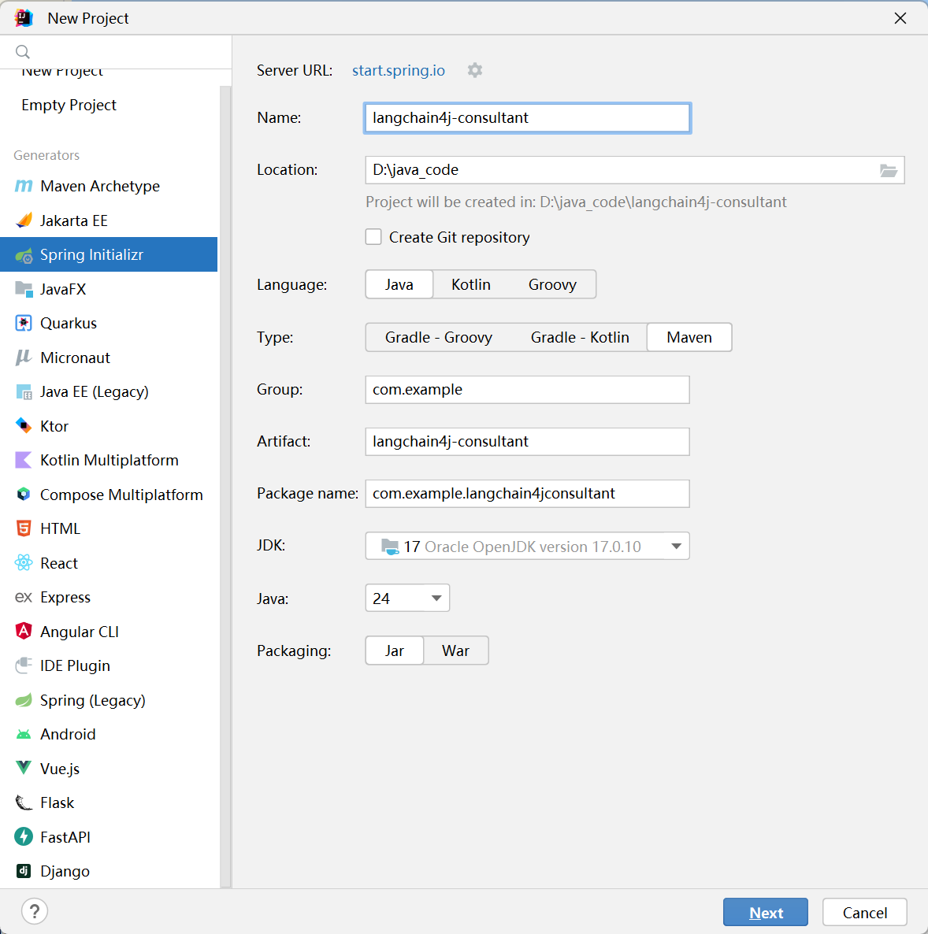Select Groovy as the language

click(x=552, y=285)
